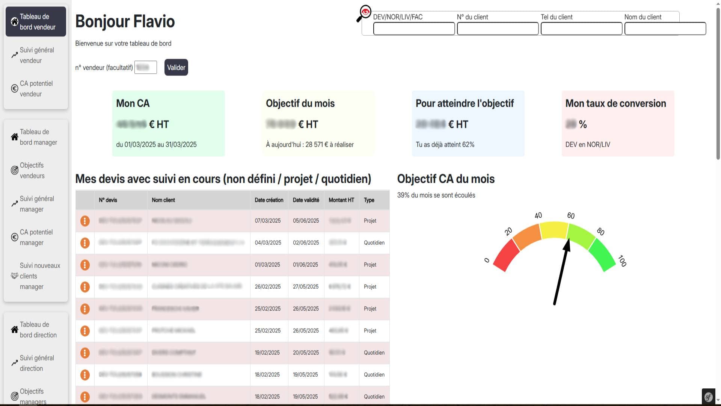Click 'Tu as déjà atteint 62%' text

(445, 144)
